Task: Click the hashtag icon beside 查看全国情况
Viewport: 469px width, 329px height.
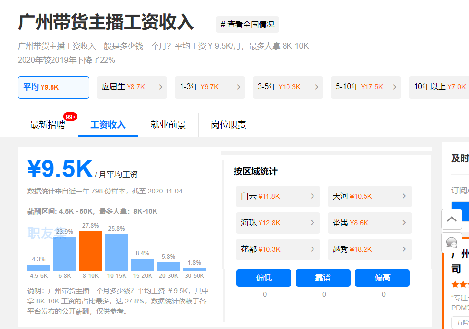Action: pos(224,24)
